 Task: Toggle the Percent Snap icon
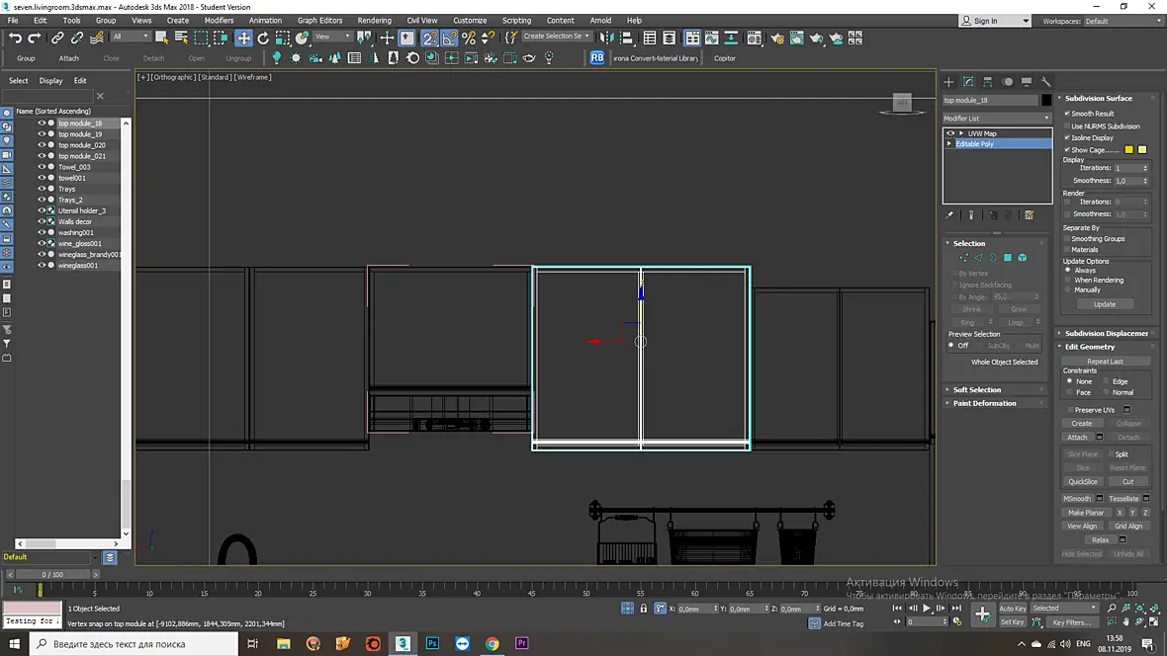click(x=469, y=38)
